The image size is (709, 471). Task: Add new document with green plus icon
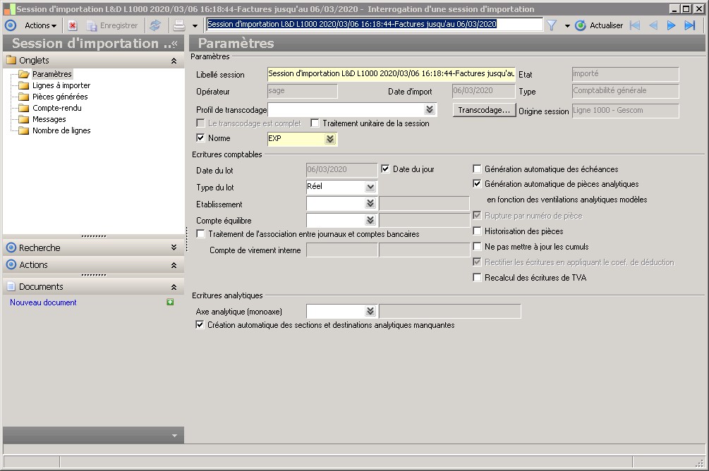point(170,302)
